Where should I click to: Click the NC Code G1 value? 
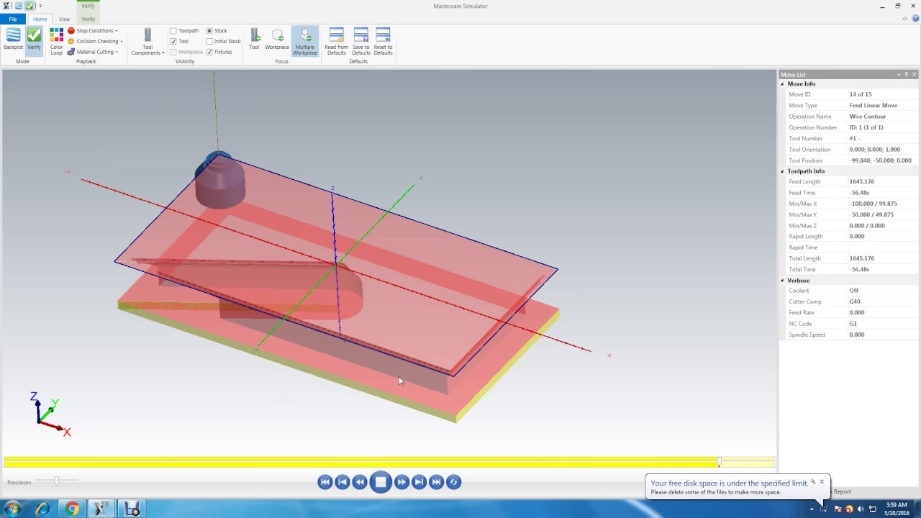[x=853, y=324]
